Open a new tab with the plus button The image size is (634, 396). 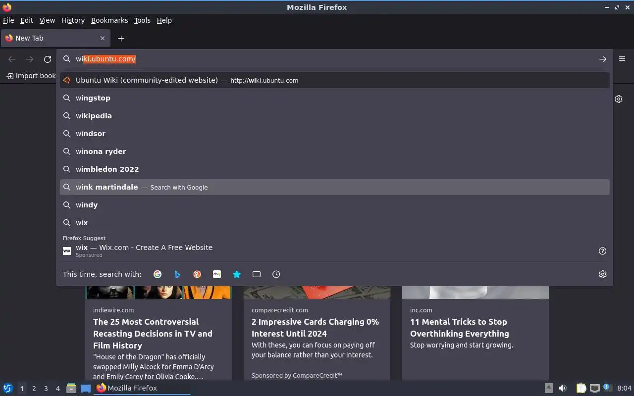121,38
